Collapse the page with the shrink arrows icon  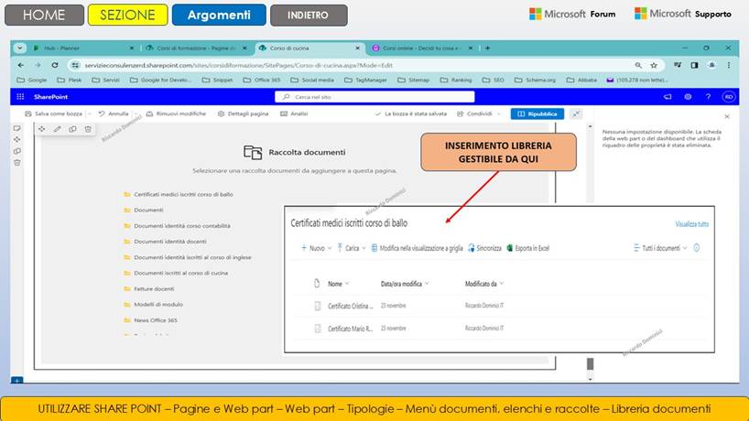(x=577, y=114)
